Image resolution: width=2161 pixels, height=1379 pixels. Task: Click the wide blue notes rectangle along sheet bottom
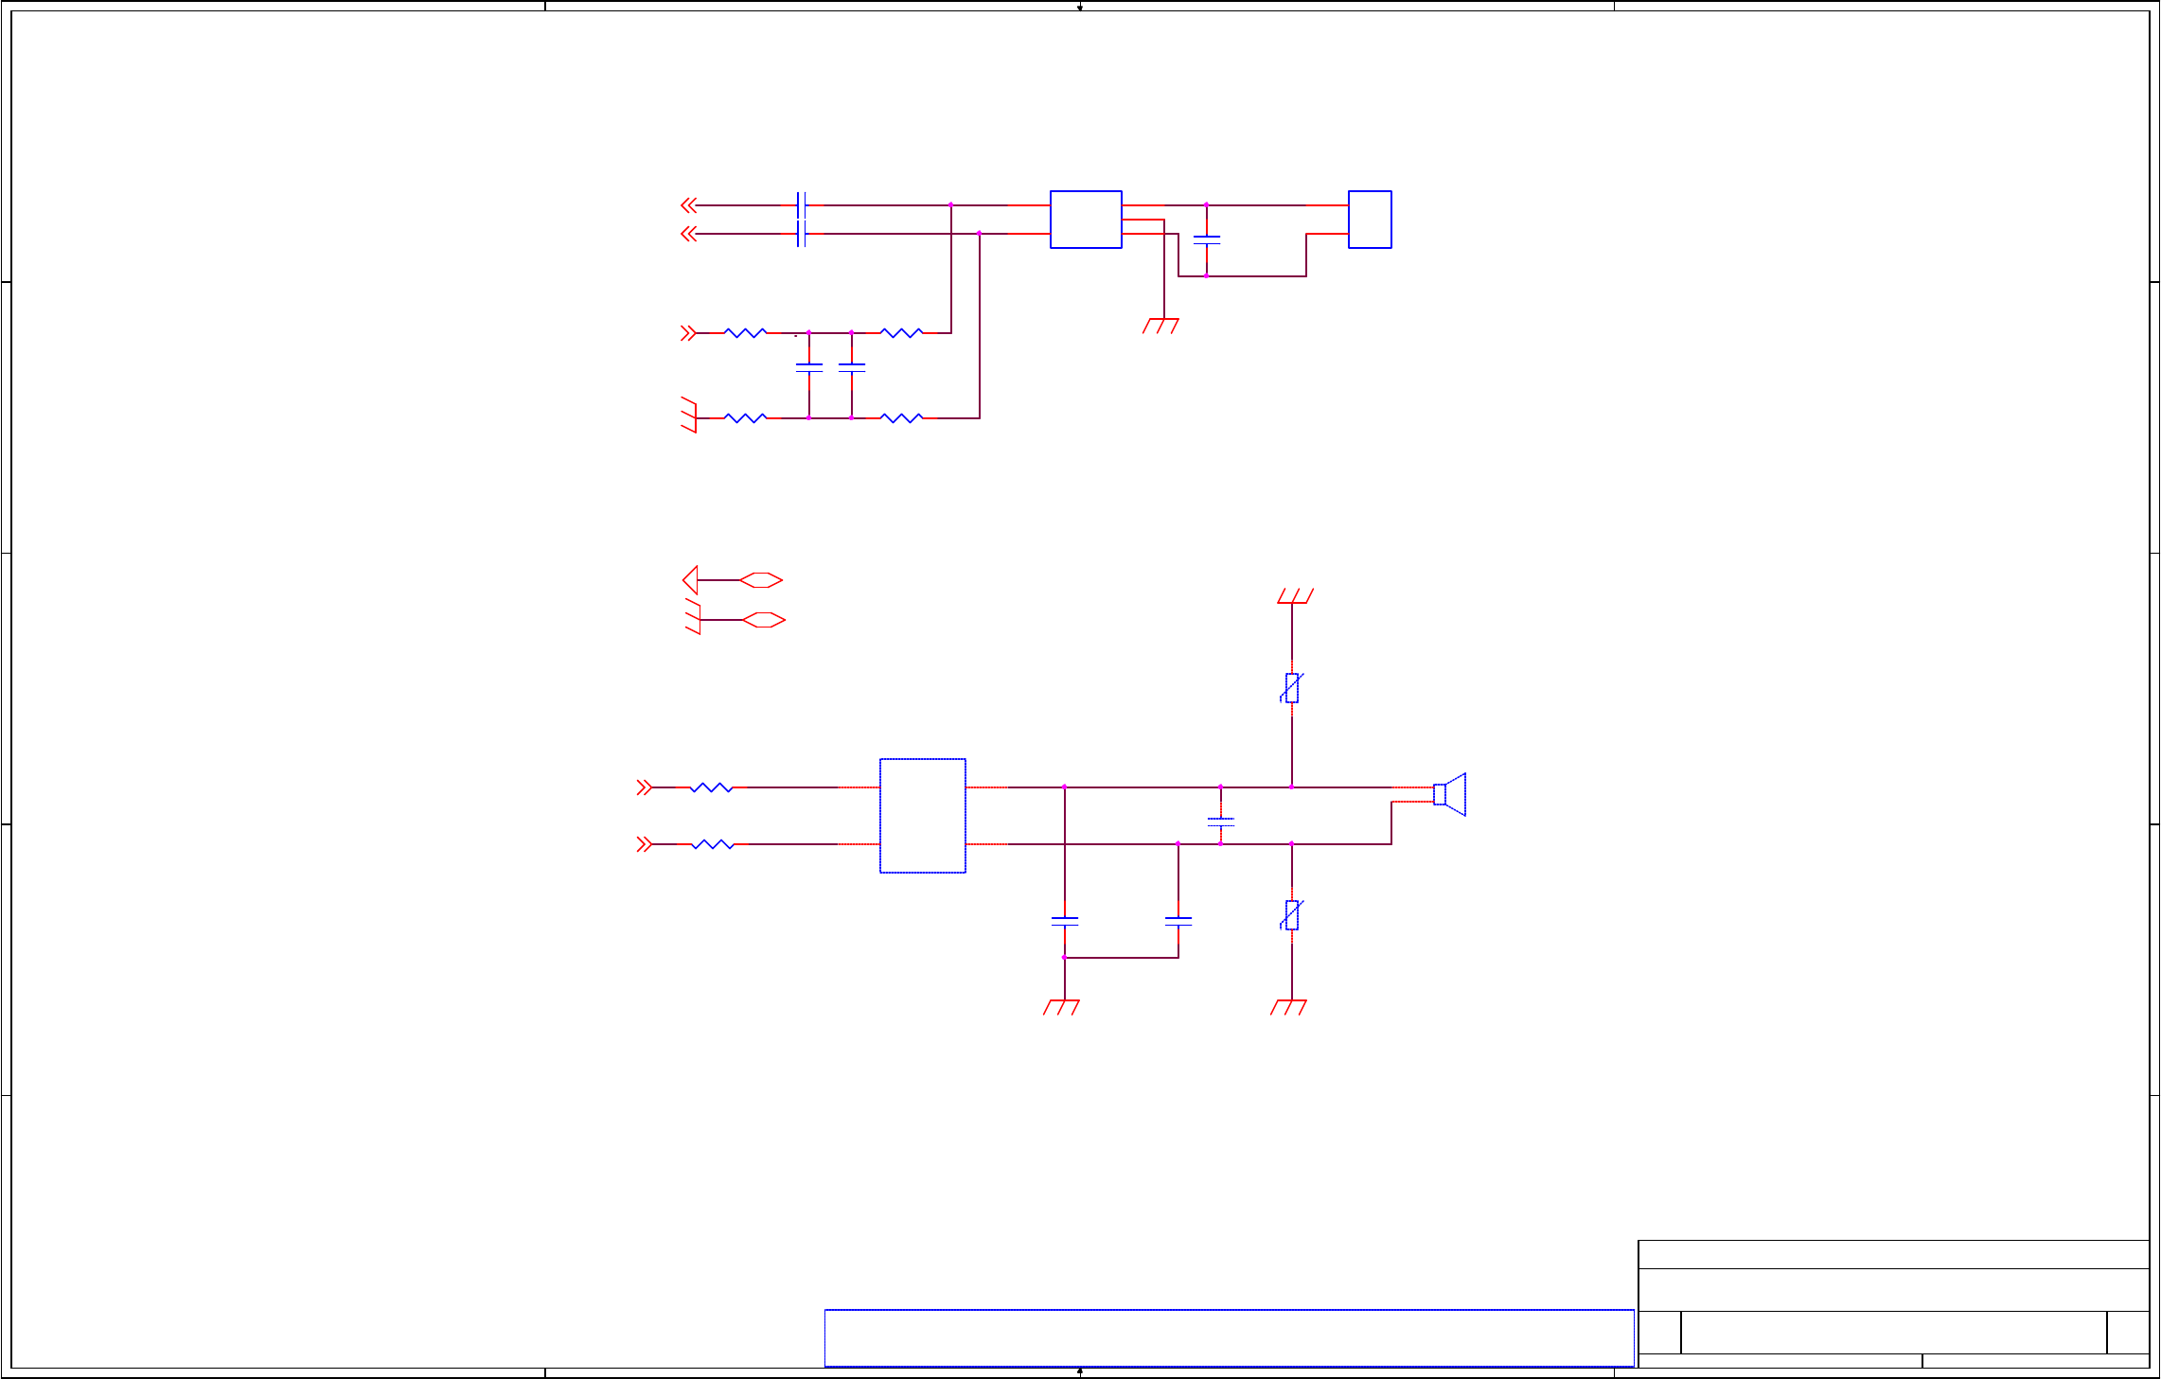click(x=1230, y=1338)
